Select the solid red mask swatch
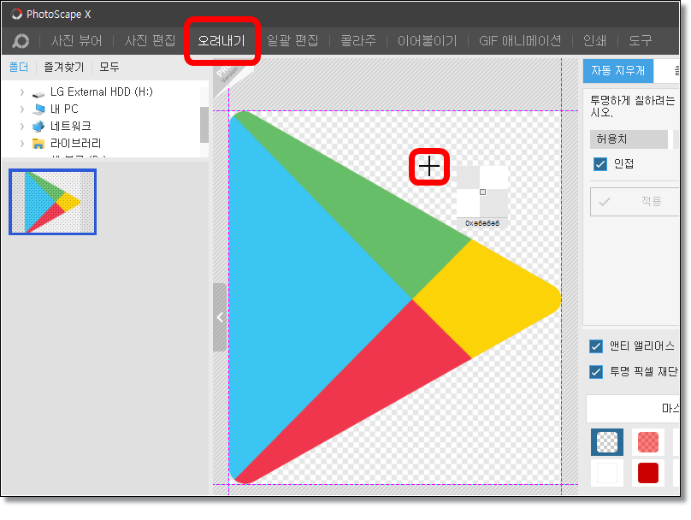The image size is (691, 520). coord(648,473)
